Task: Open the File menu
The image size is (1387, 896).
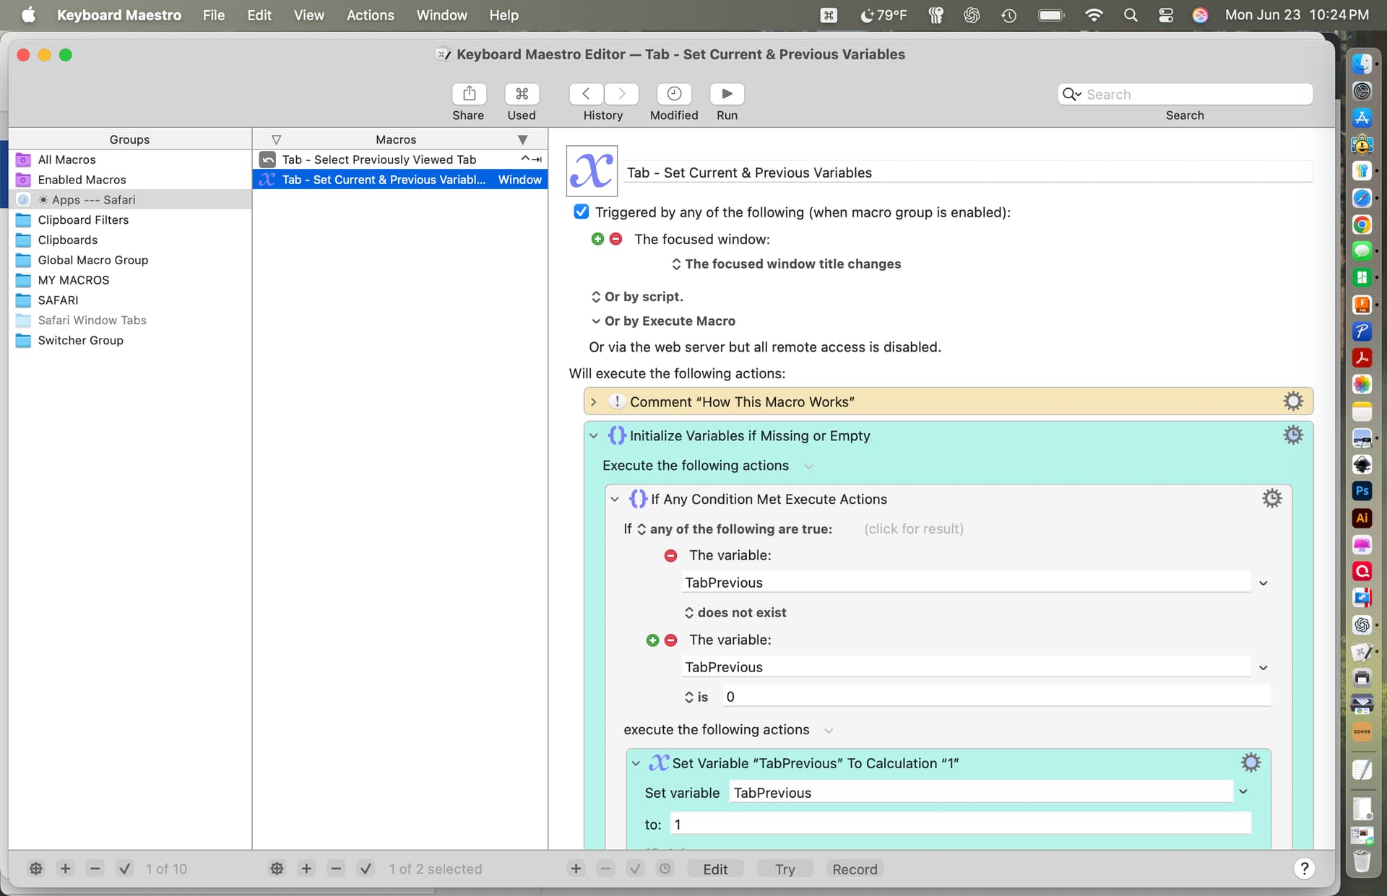Action: (214, 15)
